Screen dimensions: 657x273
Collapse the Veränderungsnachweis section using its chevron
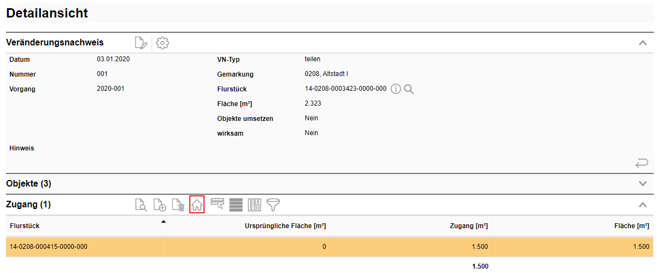coord(643,43)
